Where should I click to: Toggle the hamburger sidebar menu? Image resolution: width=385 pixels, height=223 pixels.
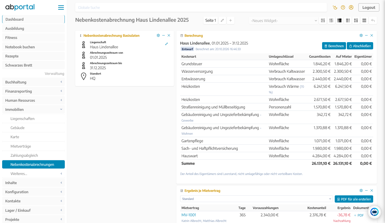point(61,8)
